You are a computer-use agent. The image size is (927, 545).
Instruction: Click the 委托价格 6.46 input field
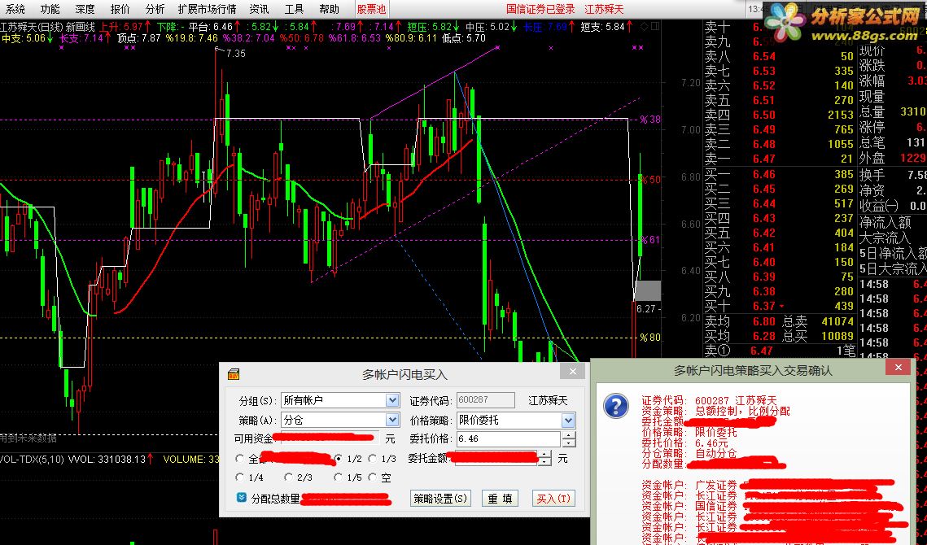coord(508,438)
